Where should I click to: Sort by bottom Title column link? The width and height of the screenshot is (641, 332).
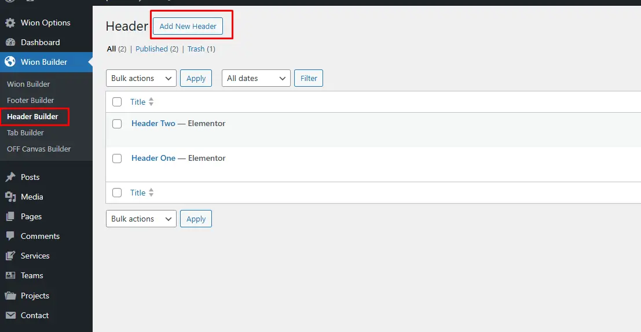(x=138, y=193)
